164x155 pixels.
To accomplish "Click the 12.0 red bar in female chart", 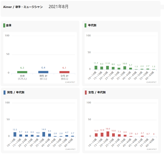I will coord(102,134).
